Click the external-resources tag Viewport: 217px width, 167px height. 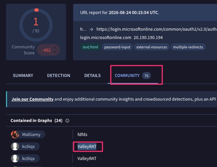[x=152, y=47]
